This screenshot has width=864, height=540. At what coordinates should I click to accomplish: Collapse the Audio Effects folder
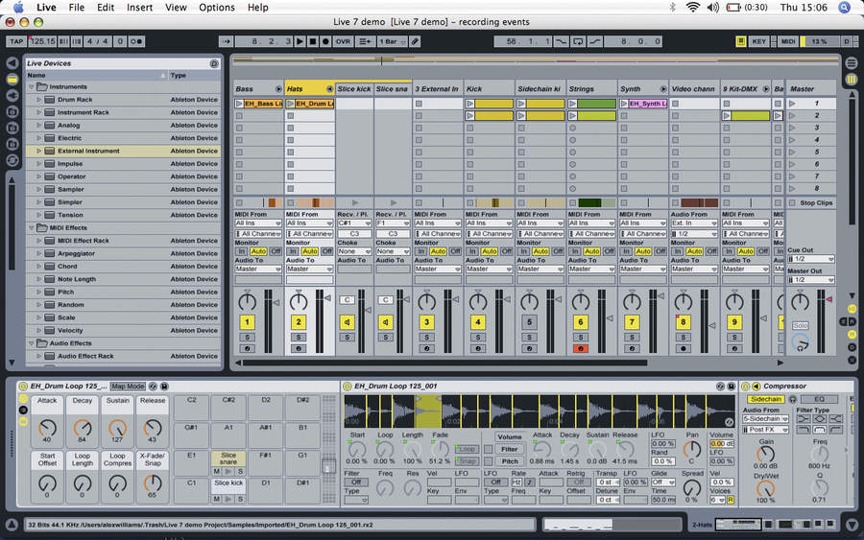click(32, 343)
